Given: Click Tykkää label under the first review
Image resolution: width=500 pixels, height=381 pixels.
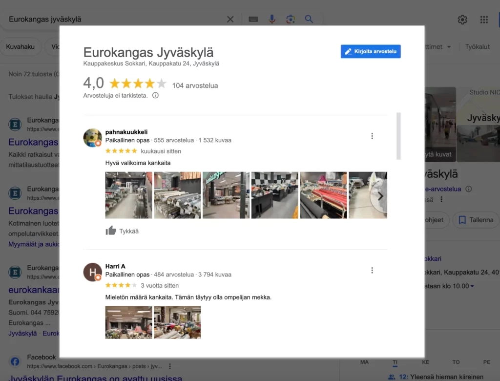Looking at the screenshot, I should coord(129,232).
